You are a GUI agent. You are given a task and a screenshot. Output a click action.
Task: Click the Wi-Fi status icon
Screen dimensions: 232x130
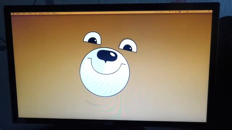170,12
